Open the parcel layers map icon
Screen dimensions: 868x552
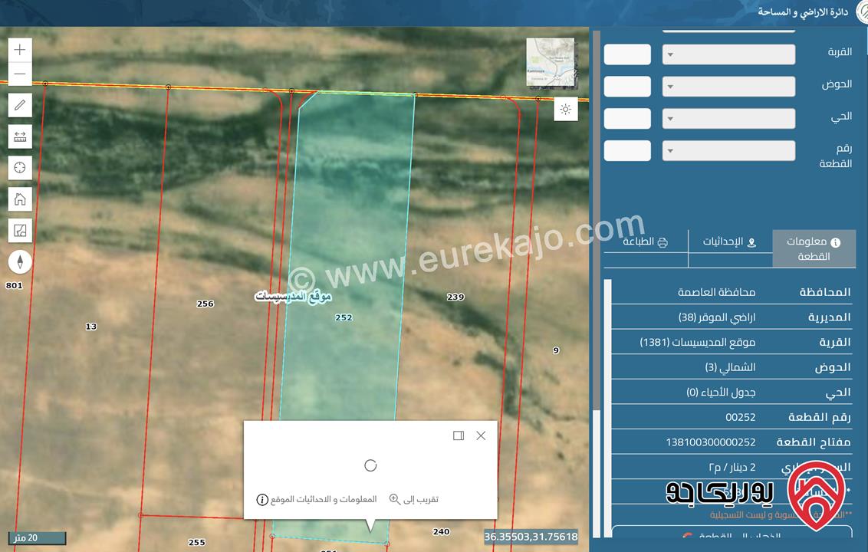[x=20, y=230]
